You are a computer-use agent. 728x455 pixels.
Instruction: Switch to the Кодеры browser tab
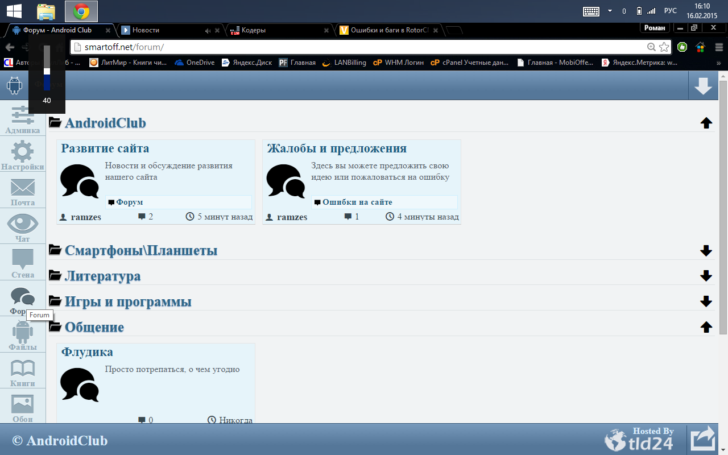pos(273,30)
